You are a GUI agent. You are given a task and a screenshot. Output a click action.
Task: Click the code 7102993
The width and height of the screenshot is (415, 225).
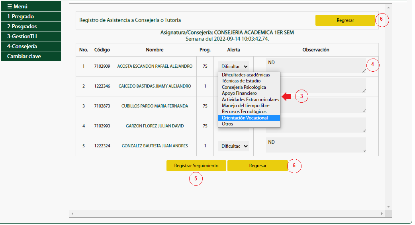(x=102, y=126)
